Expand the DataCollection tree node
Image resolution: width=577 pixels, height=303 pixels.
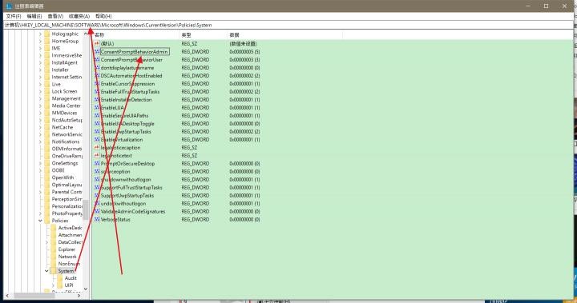46,242
